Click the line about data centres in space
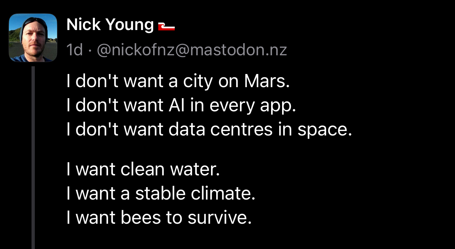This screenshot has width=455, height=249. click(x=209, y=130)
